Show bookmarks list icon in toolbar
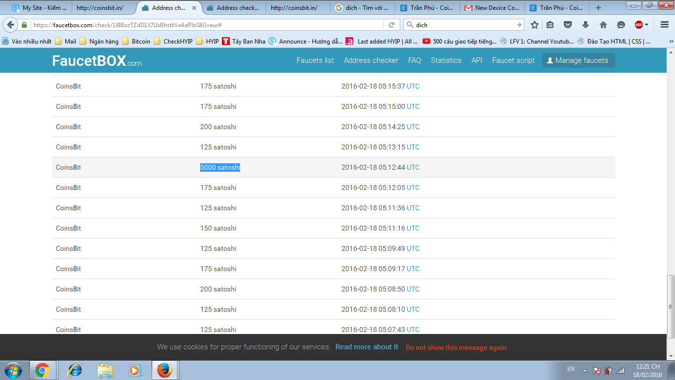This screenshot has width=675, height=380. [550, 25]
